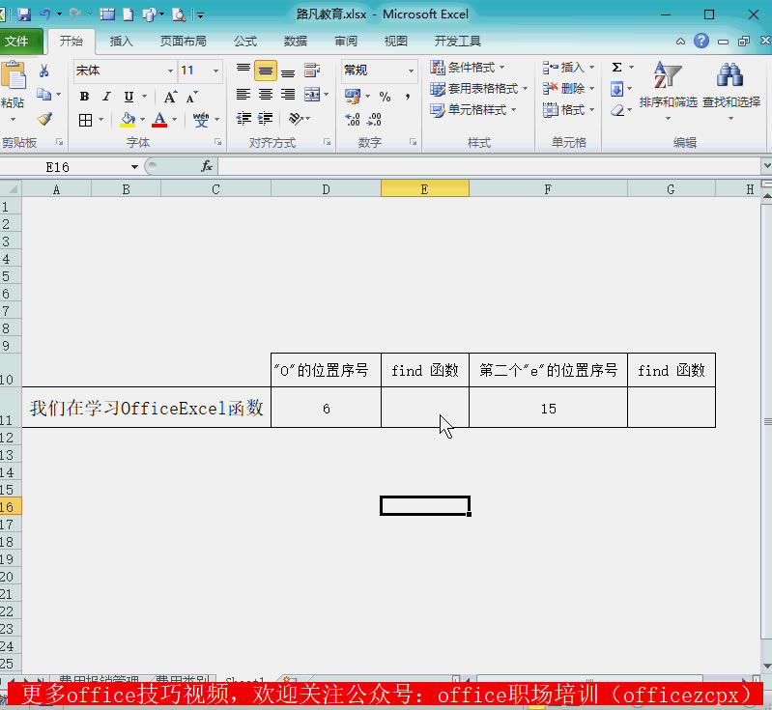Click the Increase Font Size icon
This screenshot has width=772, height=710.
click(170, 97)
